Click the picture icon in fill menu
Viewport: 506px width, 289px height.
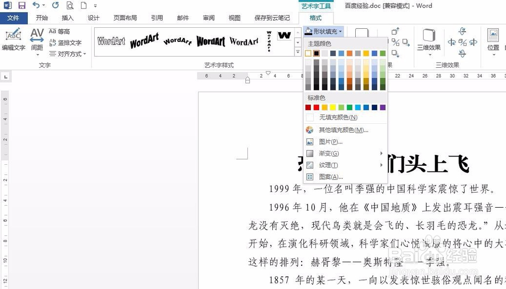[x=310, y=142]
